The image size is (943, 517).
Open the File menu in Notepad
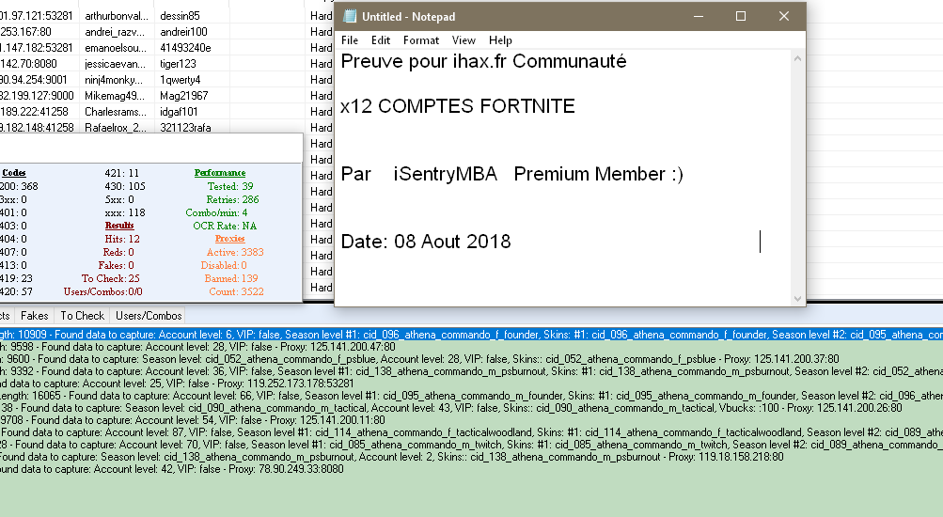pos(350,40)
